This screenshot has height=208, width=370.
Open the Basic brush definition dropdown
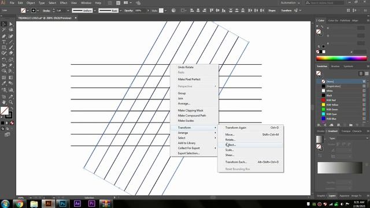click(121, 10)
